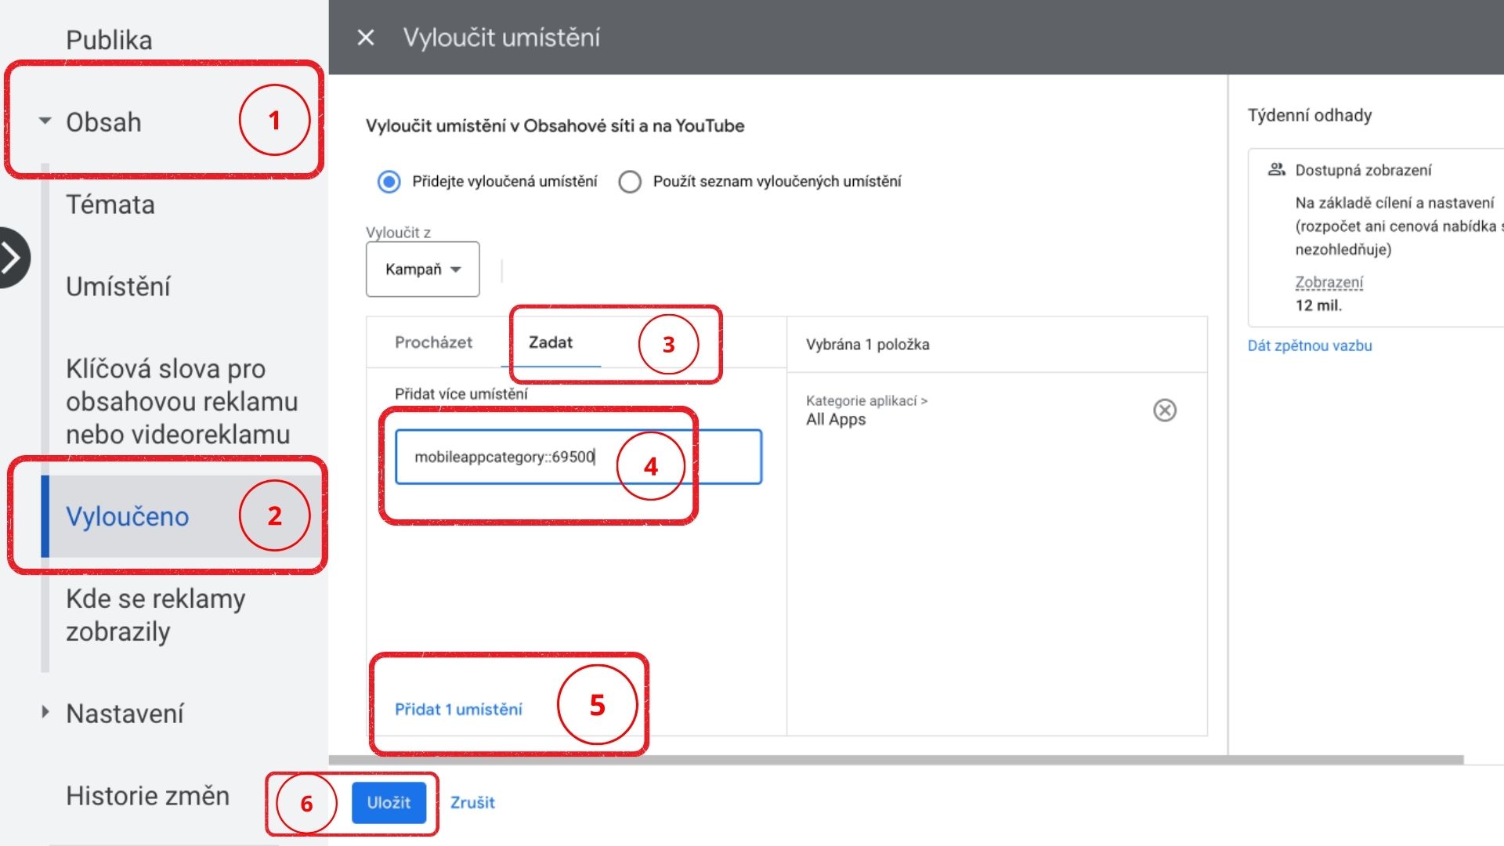Collapse the Obsah section arrow
Image resolution: width=1504 pixels, height=846 pixels.
[x=45, y=121]
